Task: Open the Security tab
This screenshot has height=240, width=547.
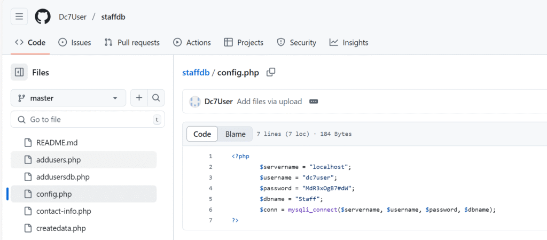Action: point(296,43)
